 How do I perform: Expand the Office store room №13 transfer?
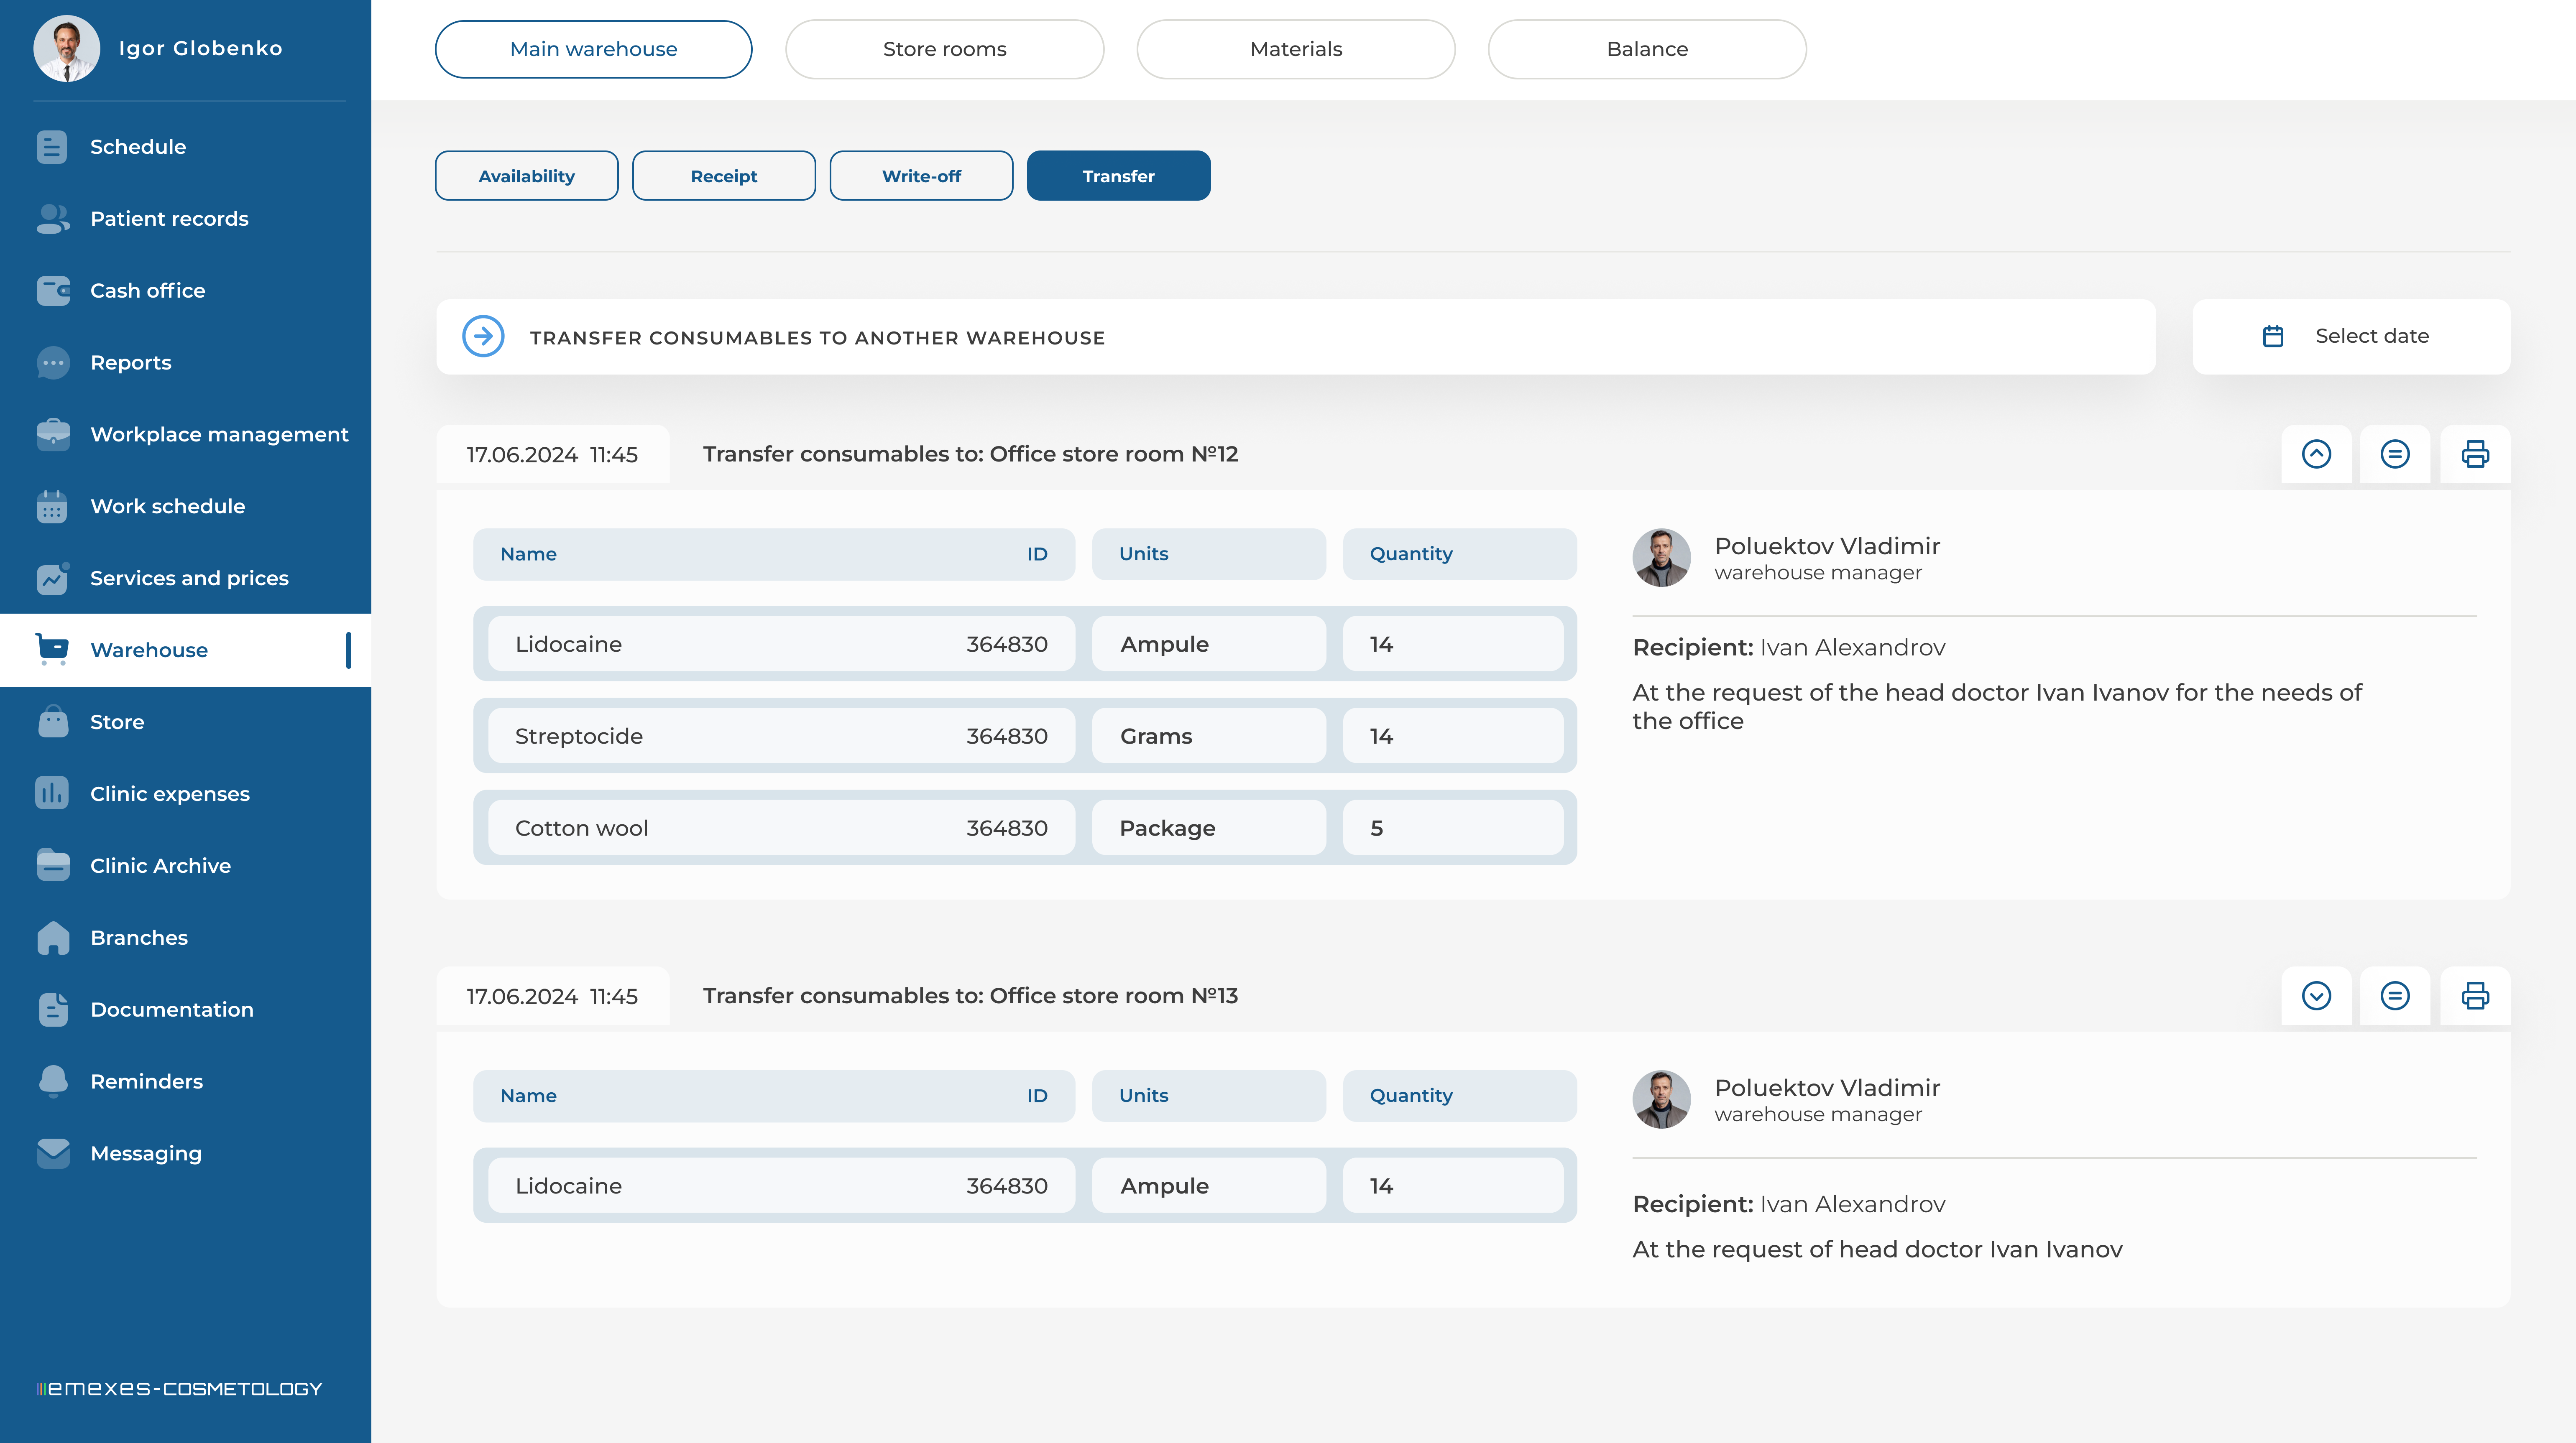[x=2316, y=996]
